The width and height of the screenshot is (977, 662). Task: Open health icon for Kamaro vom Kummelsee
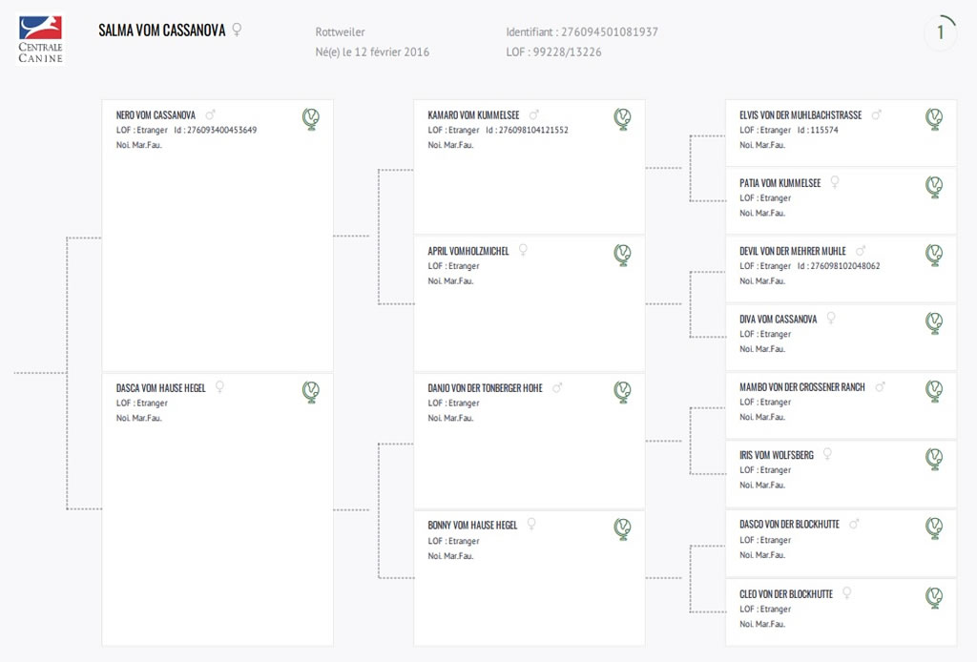coord(622,118)
